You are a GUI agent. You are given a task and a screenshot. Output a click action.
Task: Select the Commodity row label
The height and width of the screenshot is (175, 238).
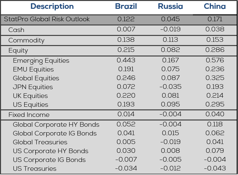26,40
